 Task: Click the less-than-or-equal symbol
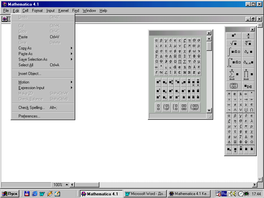(241, 105)
